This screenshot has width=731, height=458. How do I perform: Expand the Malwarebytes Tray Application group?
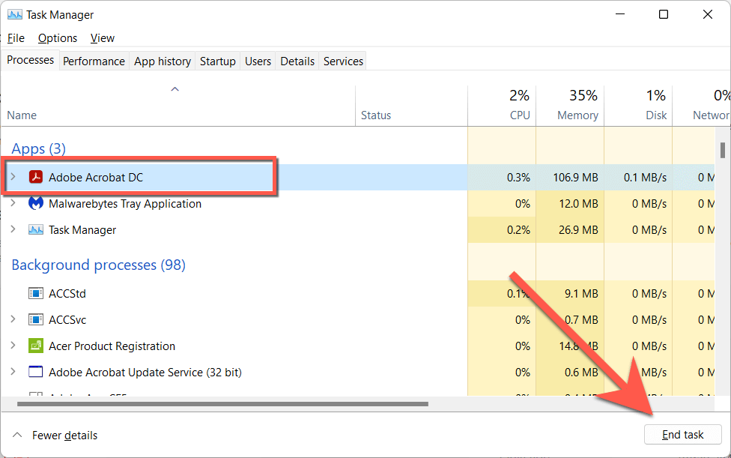coord(13,203)
